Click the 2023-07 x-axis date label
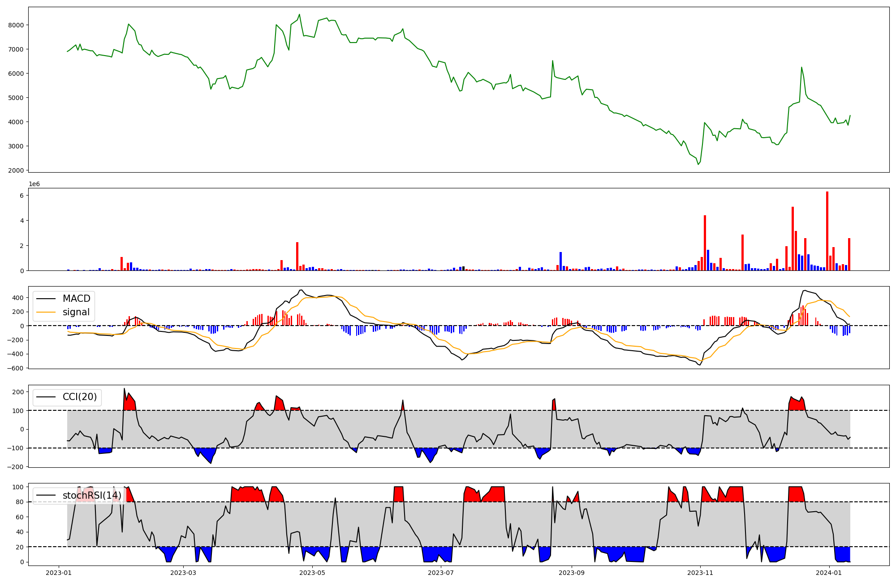Viewport: 896px width, 583px height. 441,573
